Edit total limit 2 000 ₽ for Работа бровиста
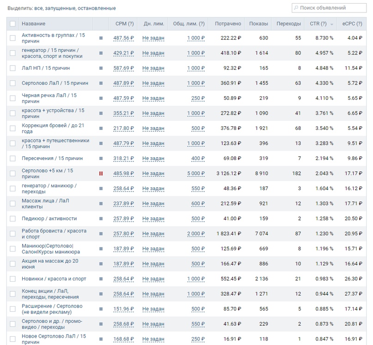This screenshot has height=345, width=373. (196, 234)
